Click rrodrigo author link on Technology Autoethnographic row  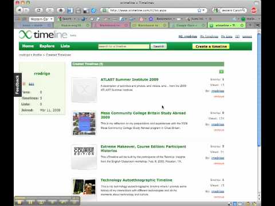(218, 191)
